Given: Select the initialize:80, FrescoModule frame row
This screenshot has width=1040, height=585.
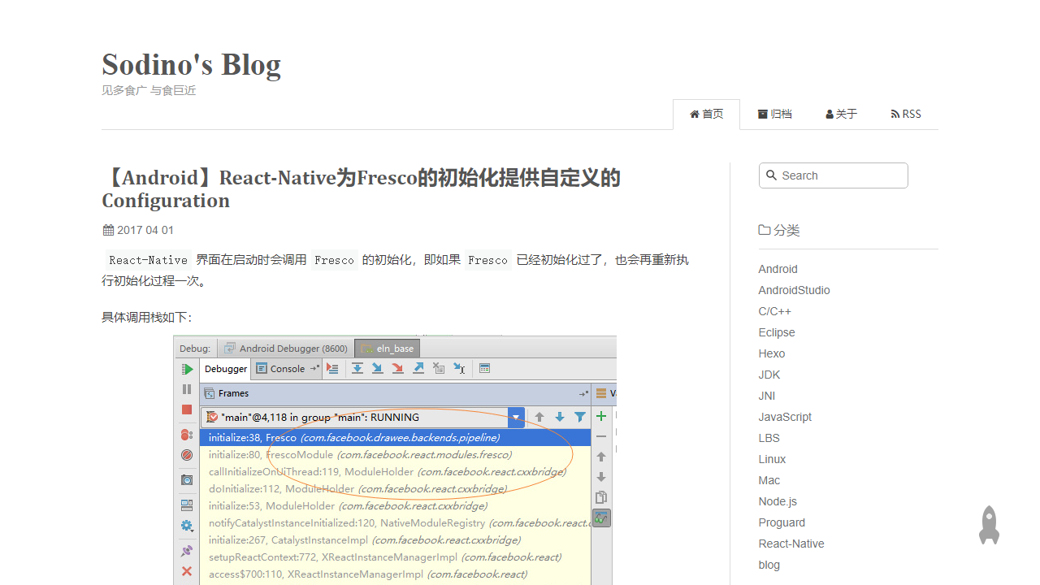Looking at the screenshot, I should [395, 454].
